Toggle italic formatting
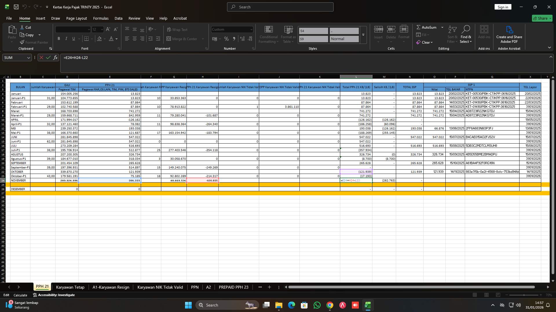 66,38
